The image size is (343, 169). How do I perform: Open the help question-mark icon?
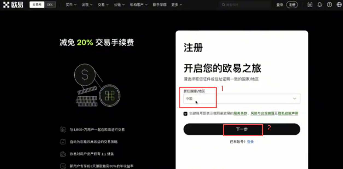(x=329, y=5)
